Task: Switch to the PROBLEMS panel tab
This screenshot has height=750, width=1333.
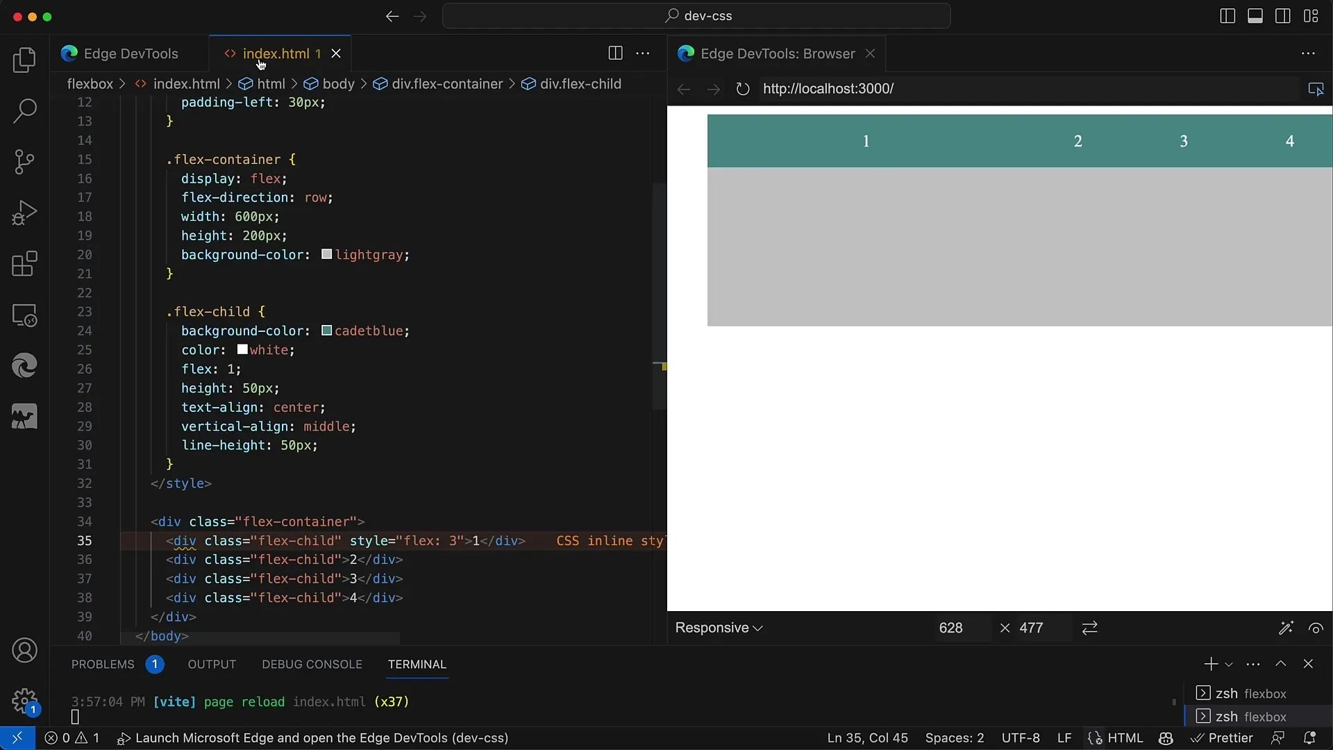Action: pyautogui.click(x=117, y=665)
